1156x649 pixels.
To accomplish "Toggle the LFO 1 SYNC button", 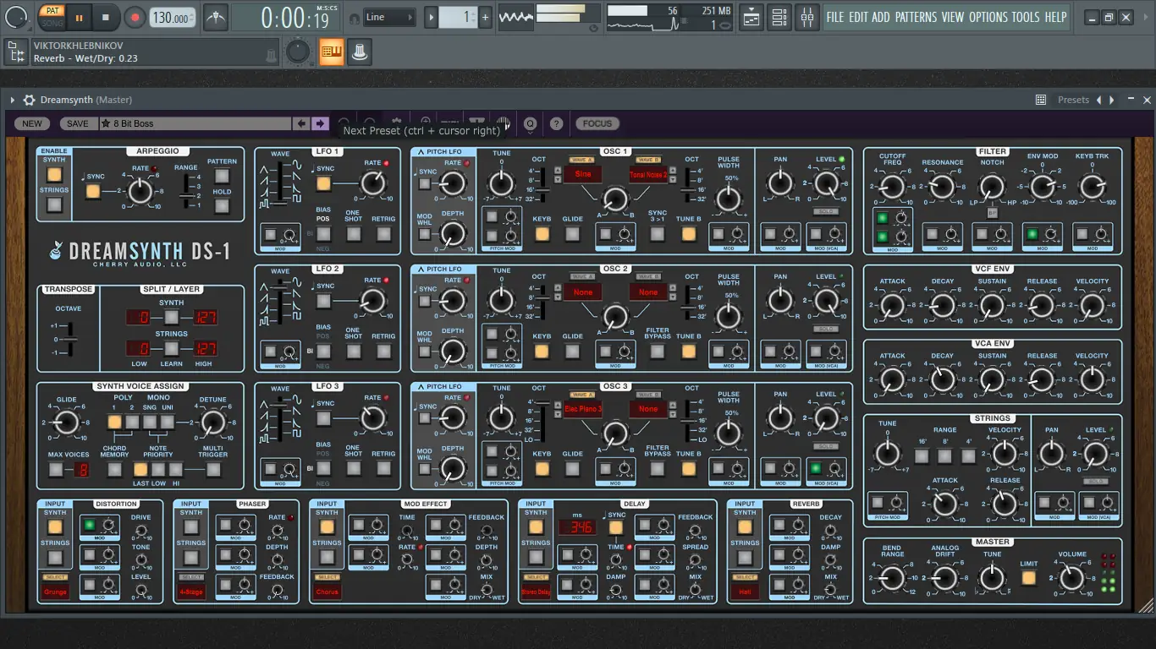I will coord(323,183).
